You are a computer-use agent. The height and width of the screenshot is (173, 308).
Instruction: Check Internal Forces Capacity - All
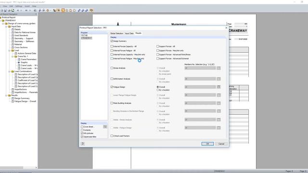(x=112, y=47)
